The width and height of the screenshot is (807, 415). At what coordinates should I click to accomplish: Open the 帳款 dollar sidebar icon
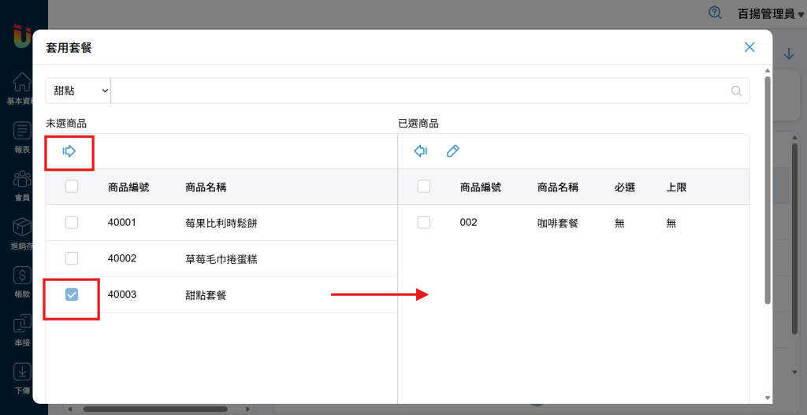pyautogui.click(x=22, y=276)
